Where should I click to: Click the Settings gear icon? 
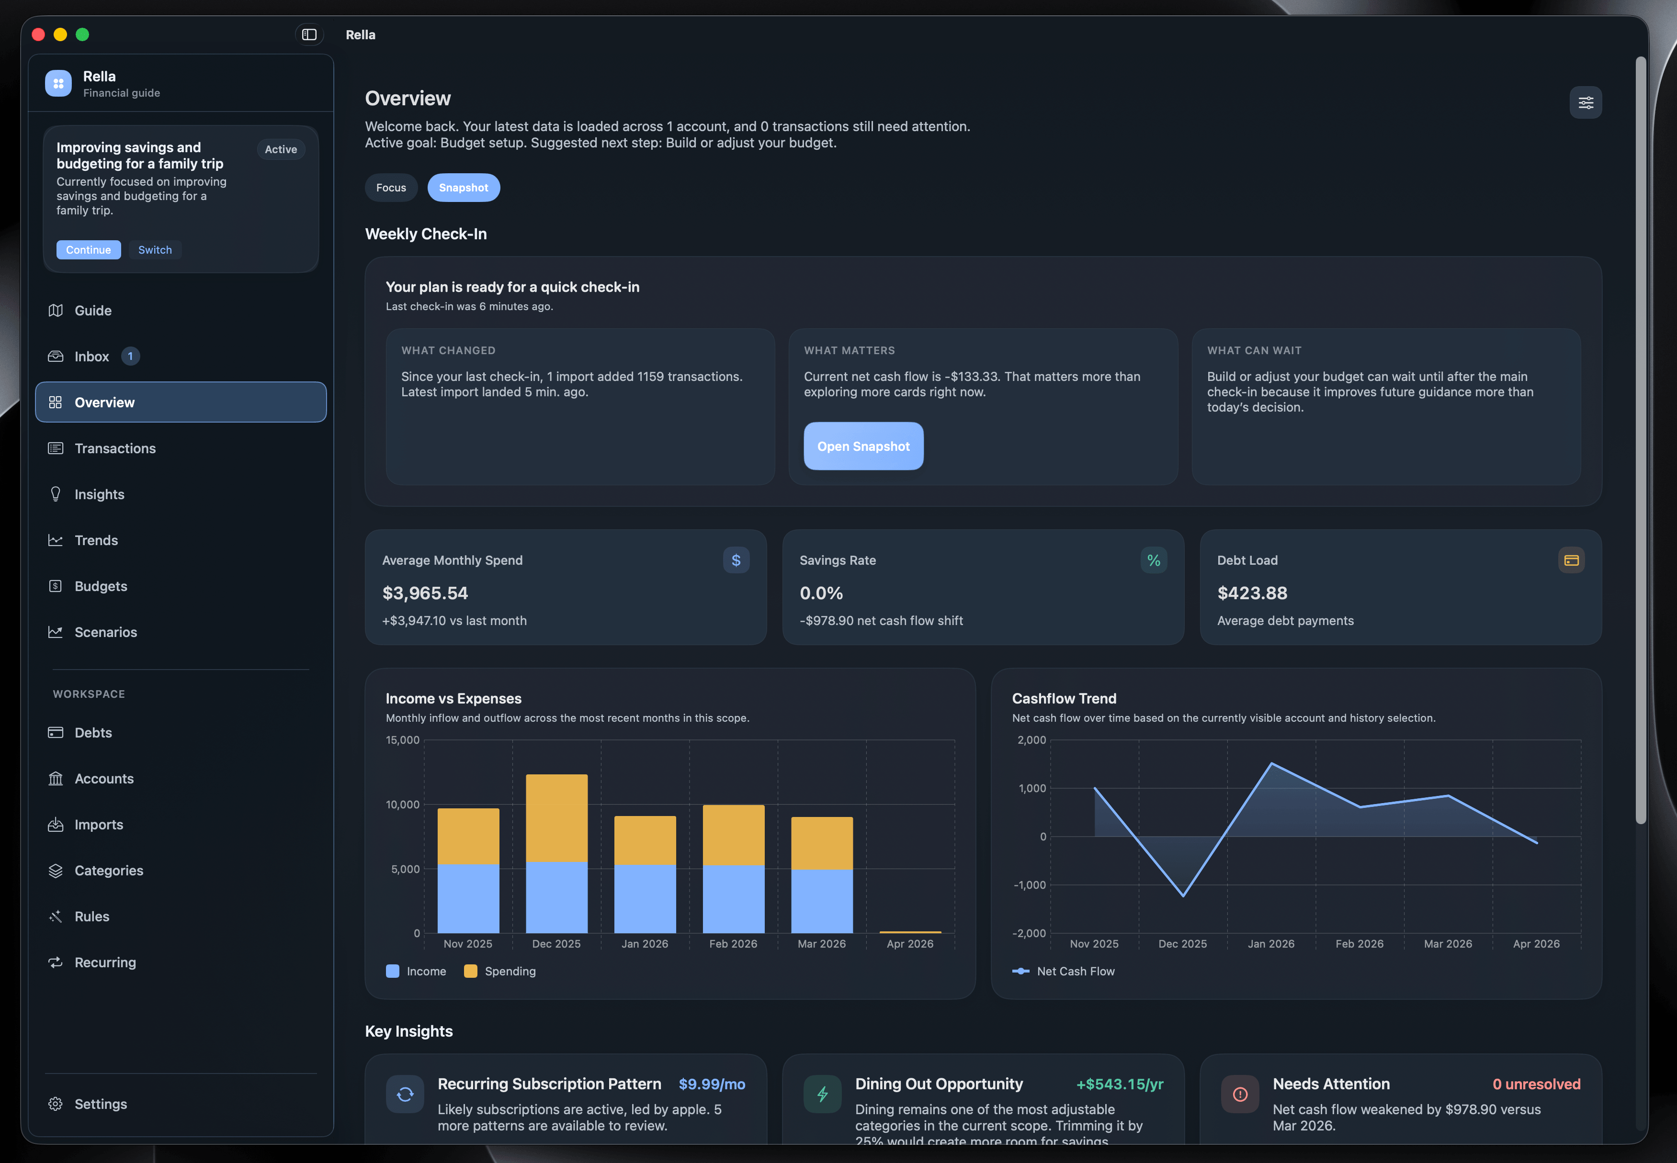[56, 1103]
